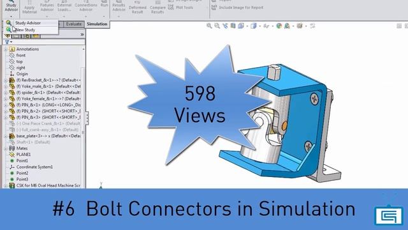Click the Display Style cube icon
Screen dimensions: 408x230
[x=254, y=26]
